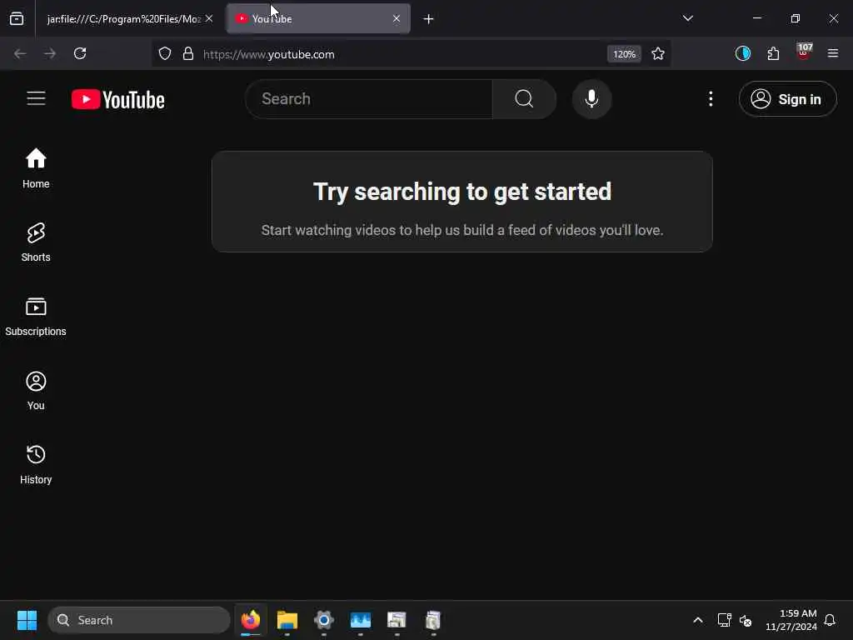Switch to the jar:file tab

pos(123,19)
